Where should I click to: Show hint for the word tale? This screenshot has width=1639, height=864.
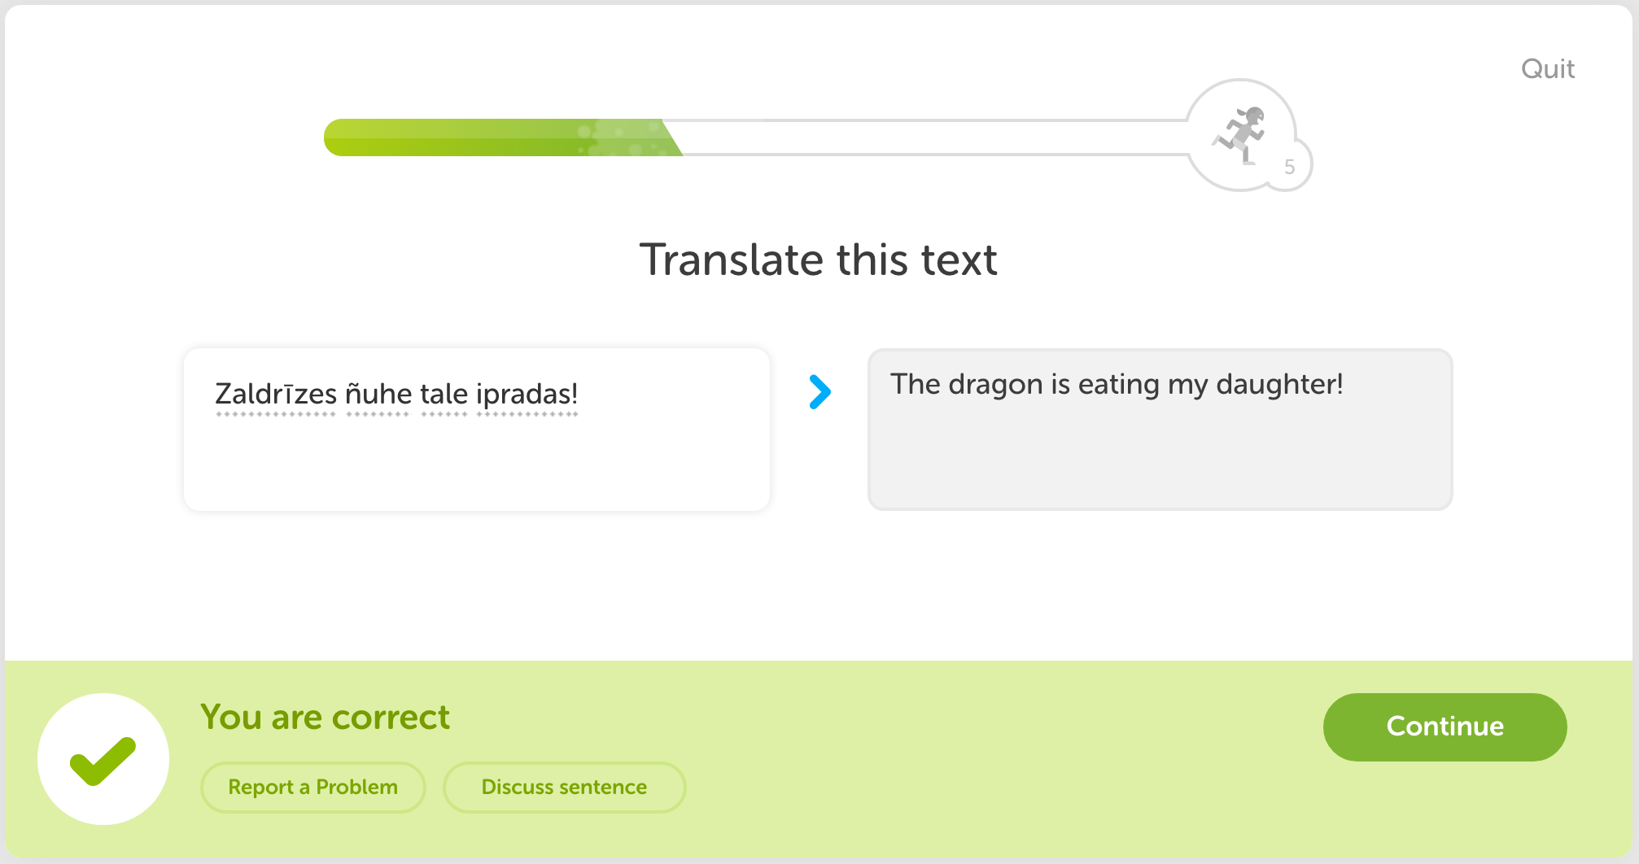coord(444,395)
